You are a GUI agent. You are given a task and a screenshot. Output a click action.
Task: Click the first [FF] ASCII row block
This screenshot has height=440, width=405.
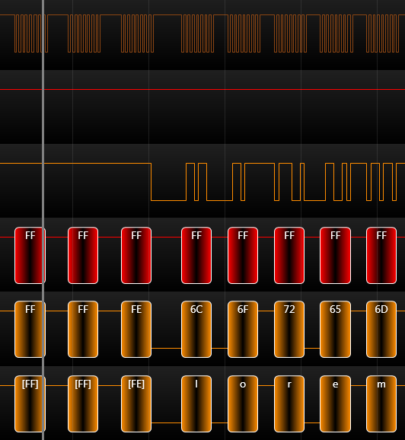[30, 403]
